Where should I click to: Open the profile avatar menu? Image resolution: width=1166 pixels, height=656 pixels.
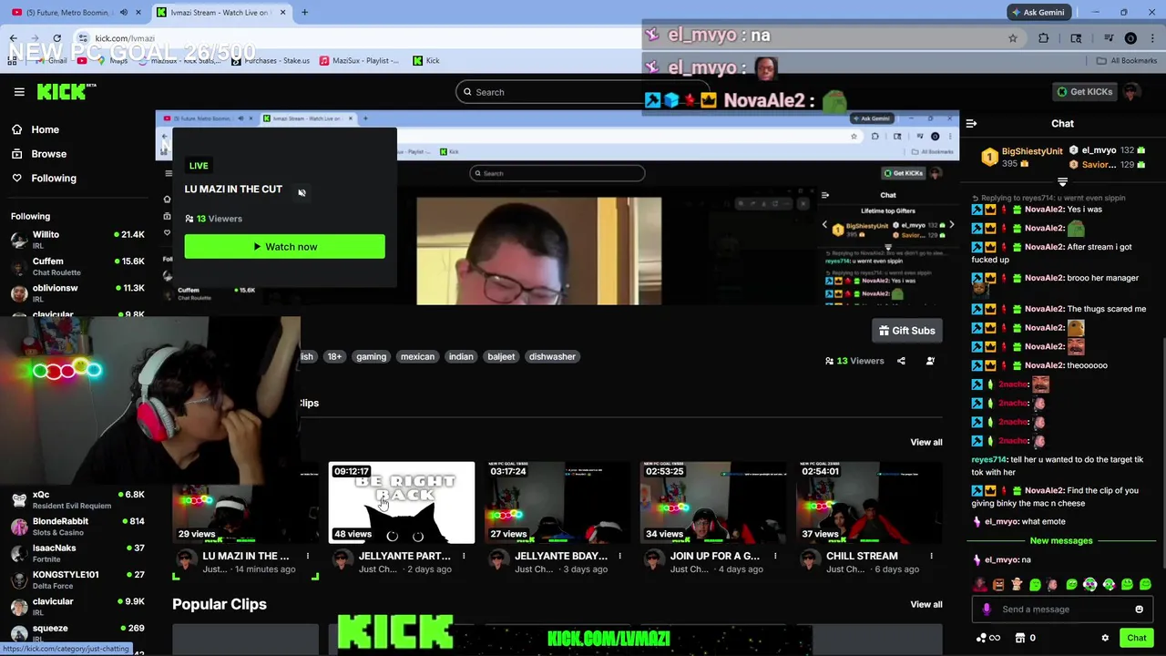coord(1131,92)
